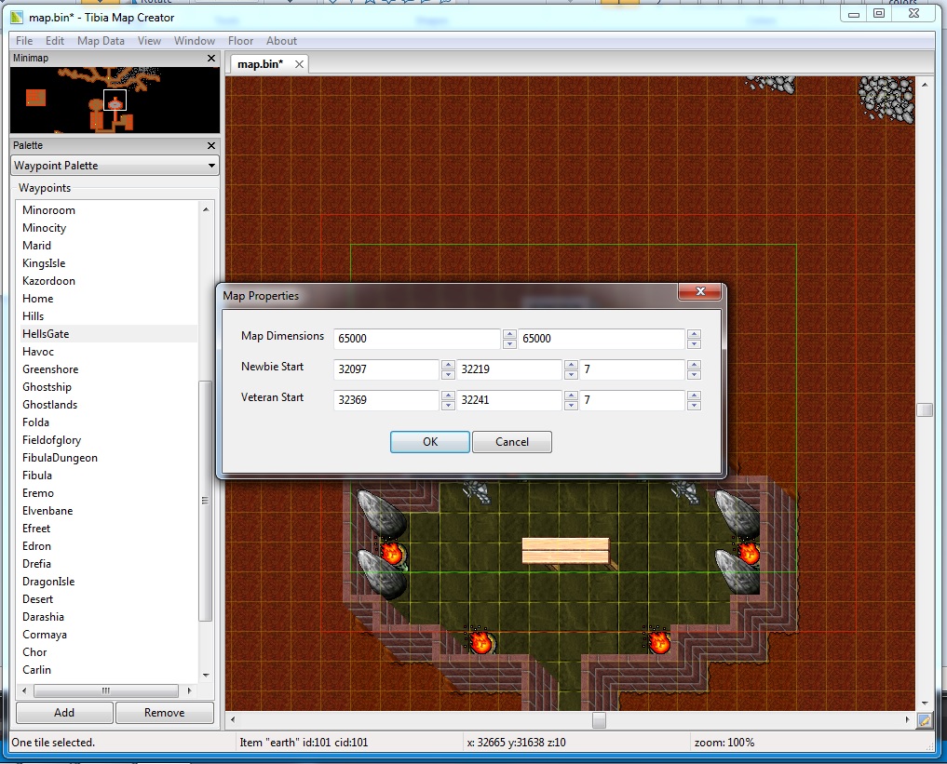This screenshot has width=947, height=764.
Task: Open the Window menu
Action: pos(195,41)
